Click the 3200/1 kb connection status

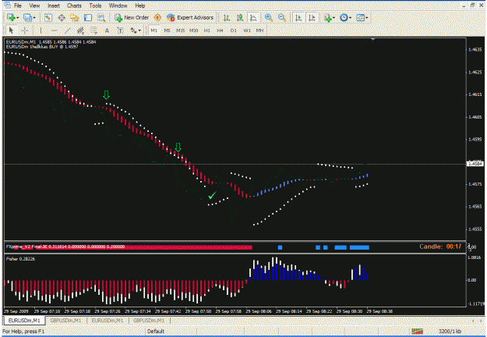[450, 331]
